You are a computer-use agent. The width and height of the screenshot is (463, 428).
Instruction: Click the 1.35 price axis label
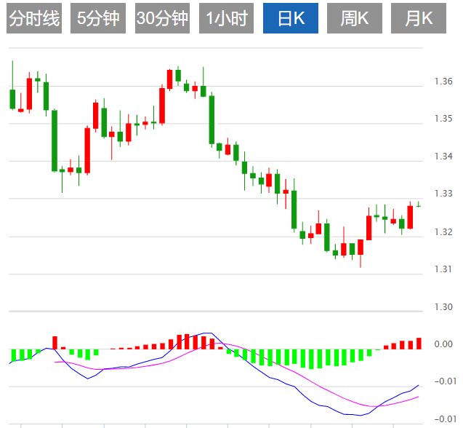click(443, 119)
